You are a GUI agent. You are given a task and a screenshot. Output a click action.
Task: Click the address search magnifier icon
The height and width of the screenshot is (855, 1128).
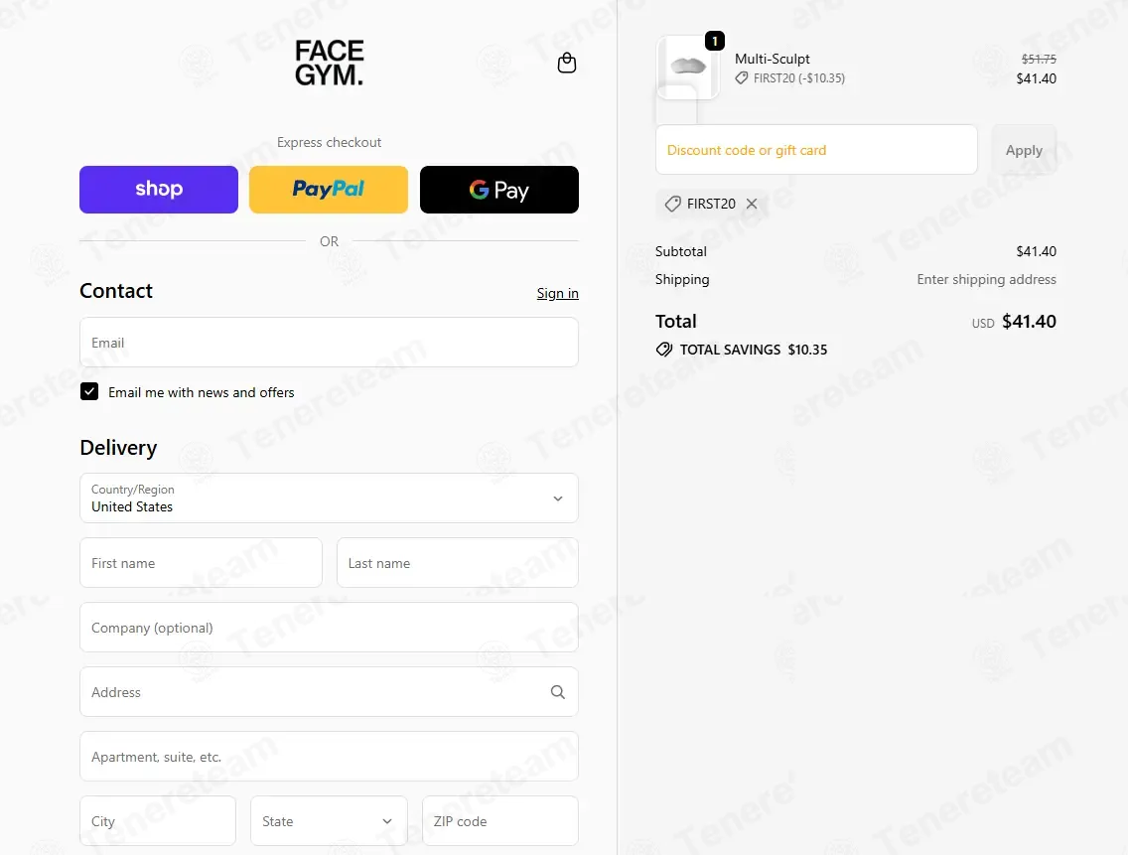(557, 691)
